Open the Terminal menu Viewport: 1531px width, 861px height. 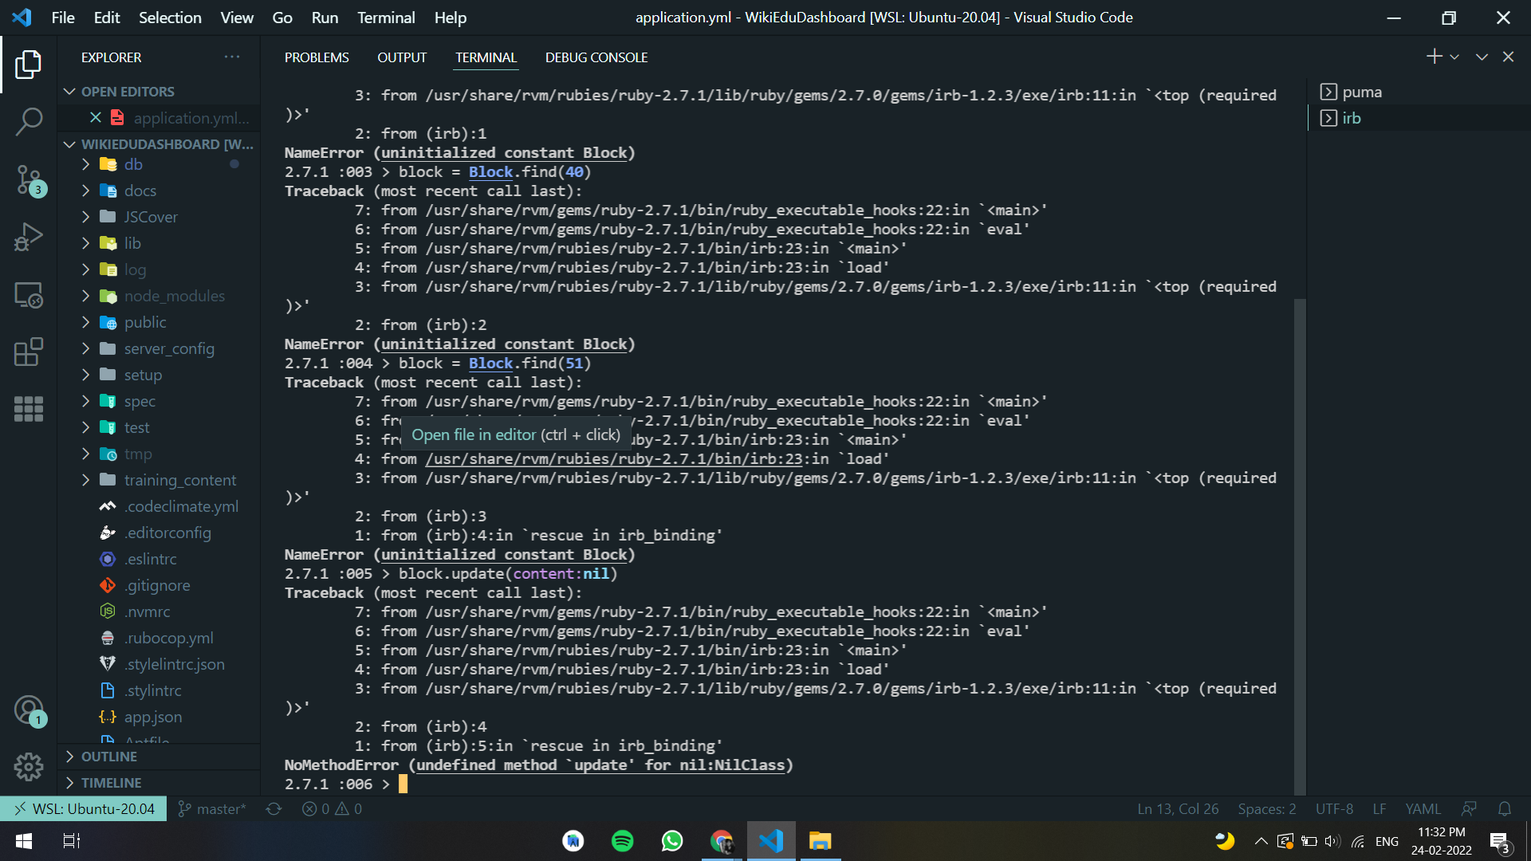[x=385, y=18]
